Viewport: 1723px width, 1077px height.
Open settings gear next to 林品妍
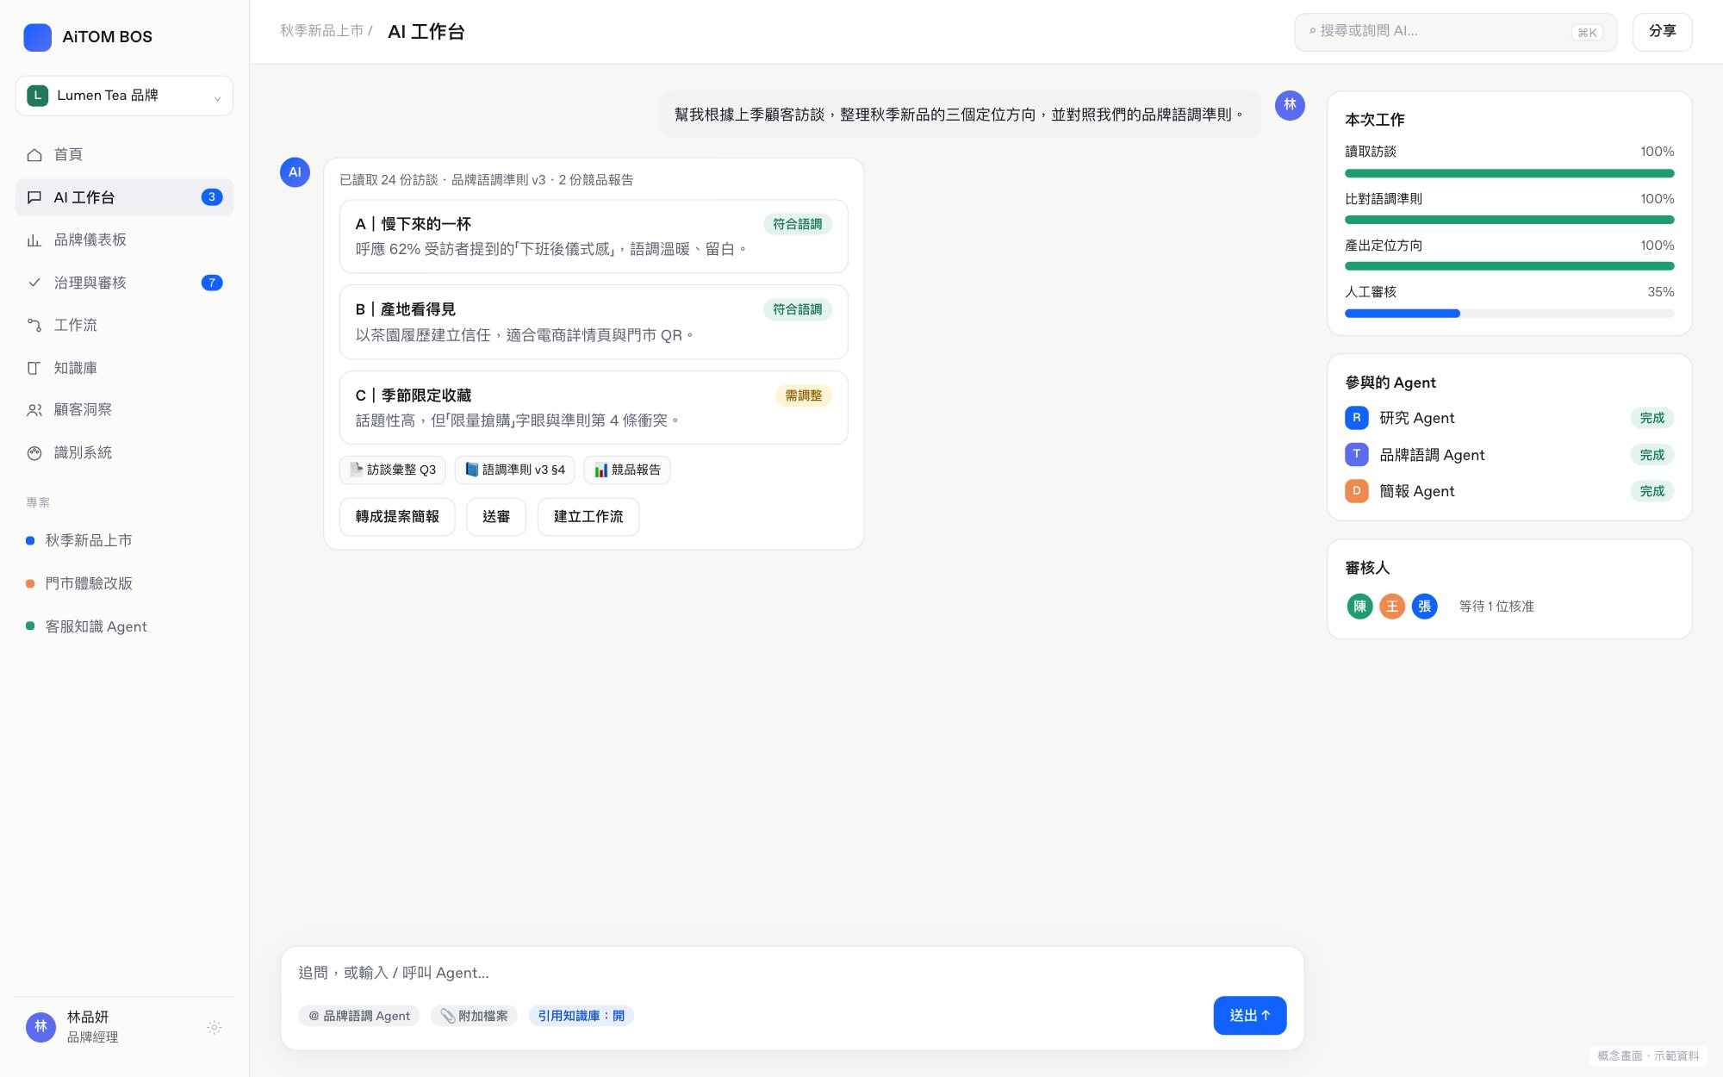[x=215, y=1027]
